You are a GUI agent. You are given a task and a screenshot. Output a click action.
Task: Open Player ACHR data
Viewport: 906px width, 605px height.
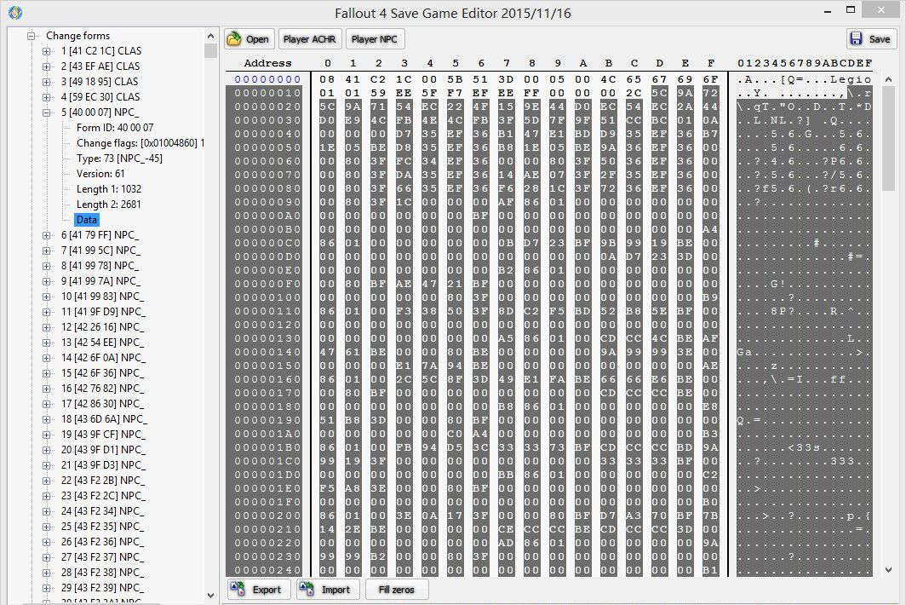tap(310, 39)
